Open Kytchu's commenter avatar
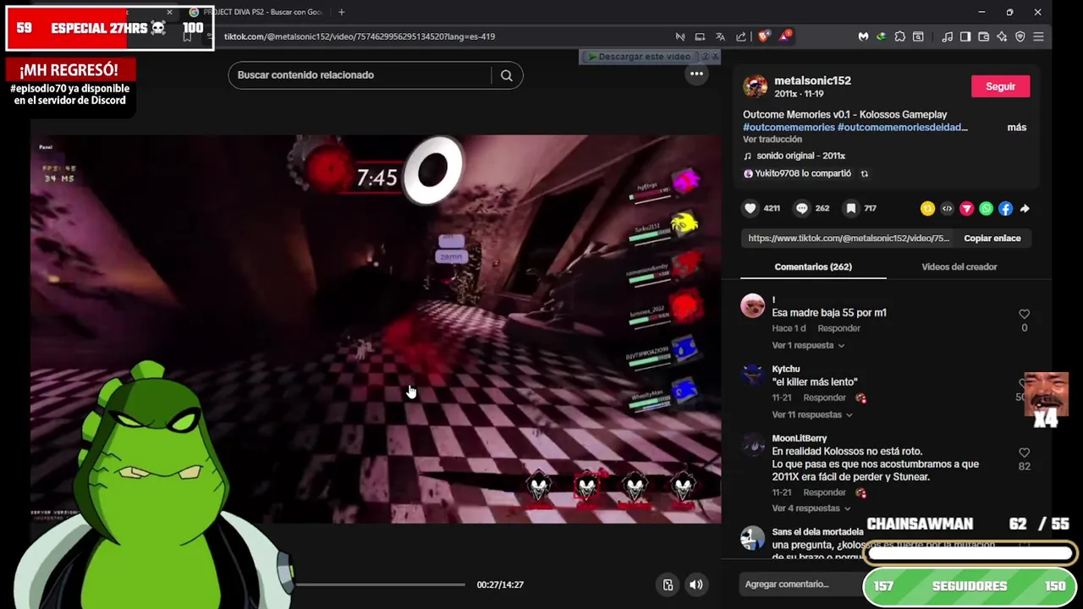 click(752, 375)
